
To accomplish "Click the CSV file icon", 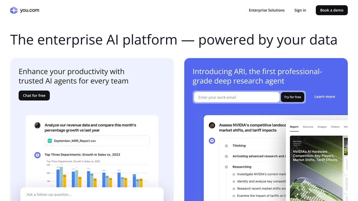I will pyautogui.click(x=50, y=141).
